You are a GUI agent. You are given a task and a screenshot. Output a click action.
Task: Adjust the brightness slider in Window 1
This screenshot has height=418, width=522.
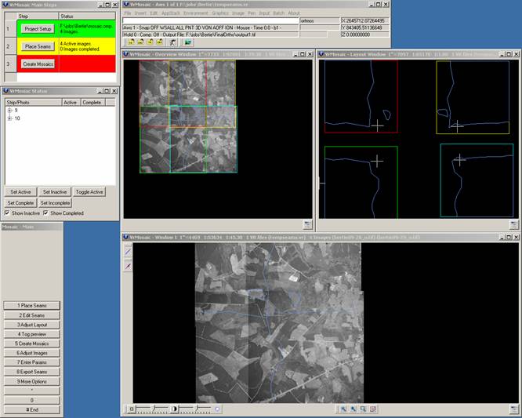[x=153, y=409]
